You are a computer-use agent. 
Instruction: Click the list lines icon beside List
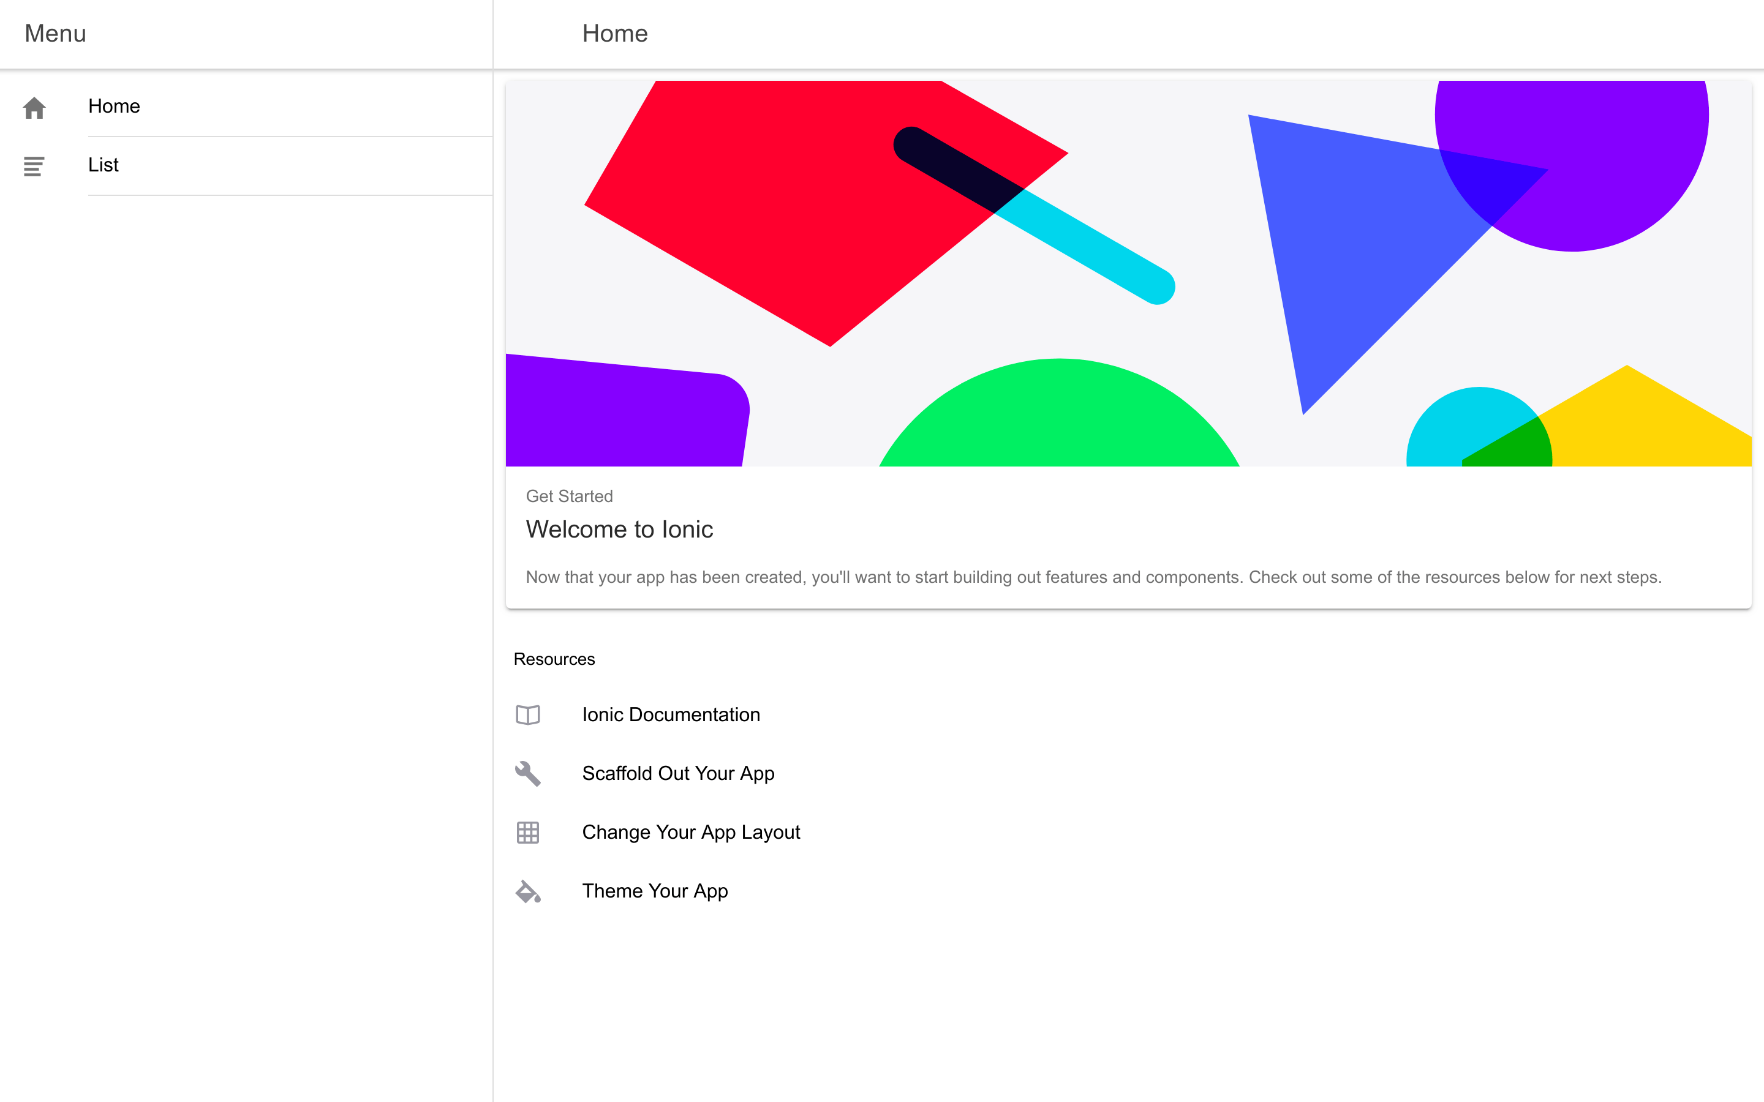point(33,166)
